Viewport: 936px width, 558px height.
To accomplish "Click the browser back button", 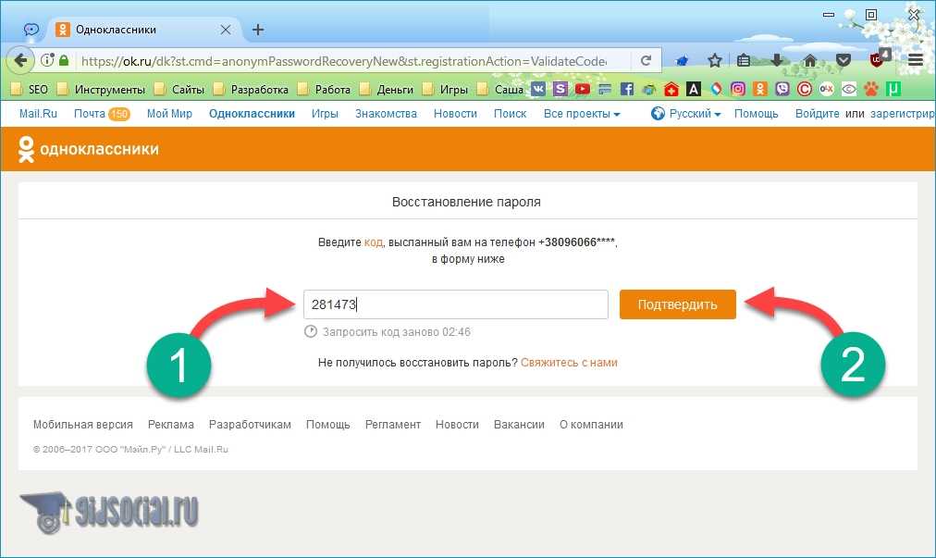I will pyautogui.click(x=19, y=61).
